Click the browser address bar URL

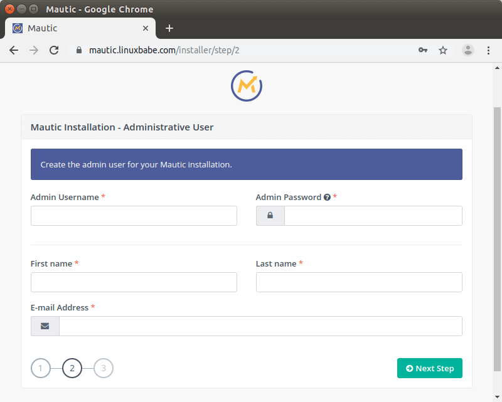188,50
